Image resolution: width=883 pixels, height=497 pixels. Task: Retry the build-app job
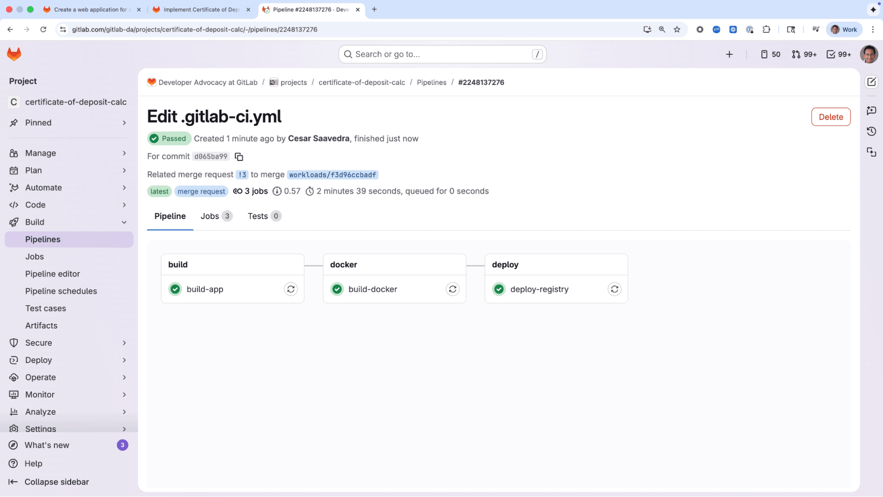tap(291, 289)
